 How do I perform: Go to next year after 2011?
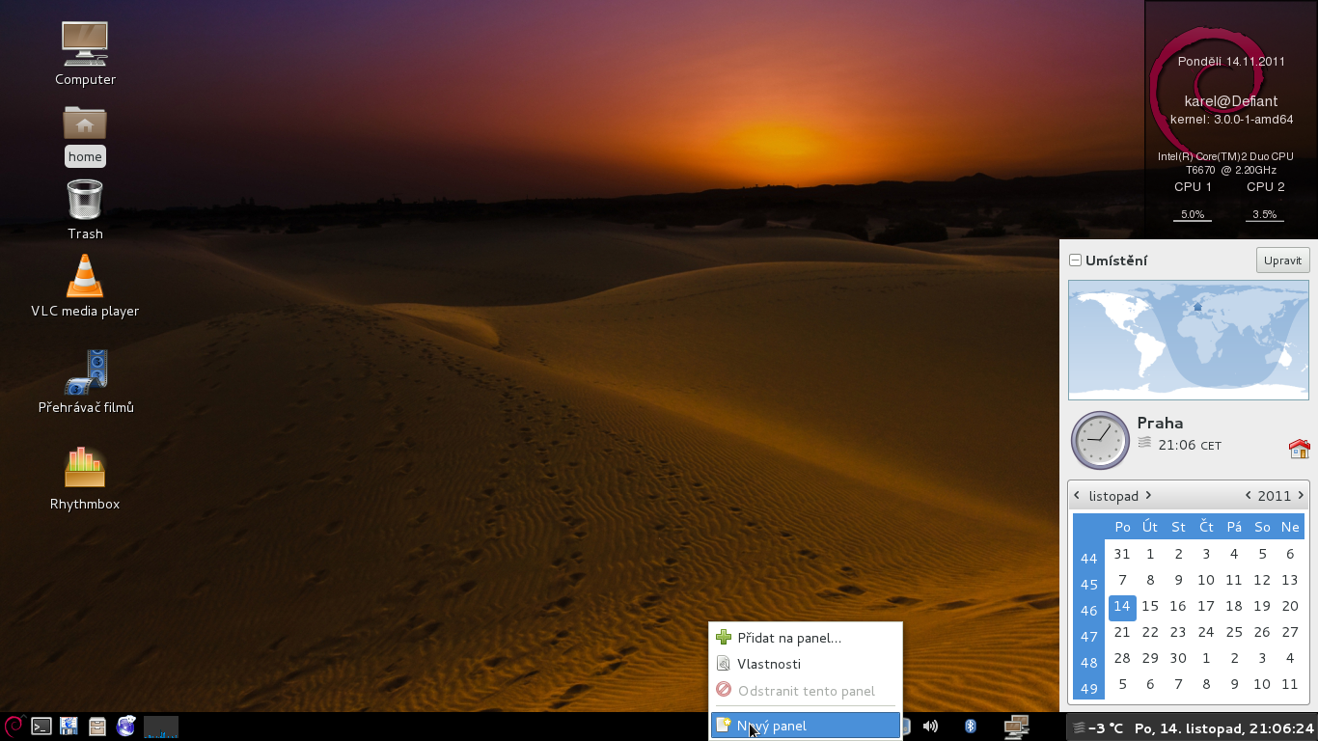(1301, 496)
